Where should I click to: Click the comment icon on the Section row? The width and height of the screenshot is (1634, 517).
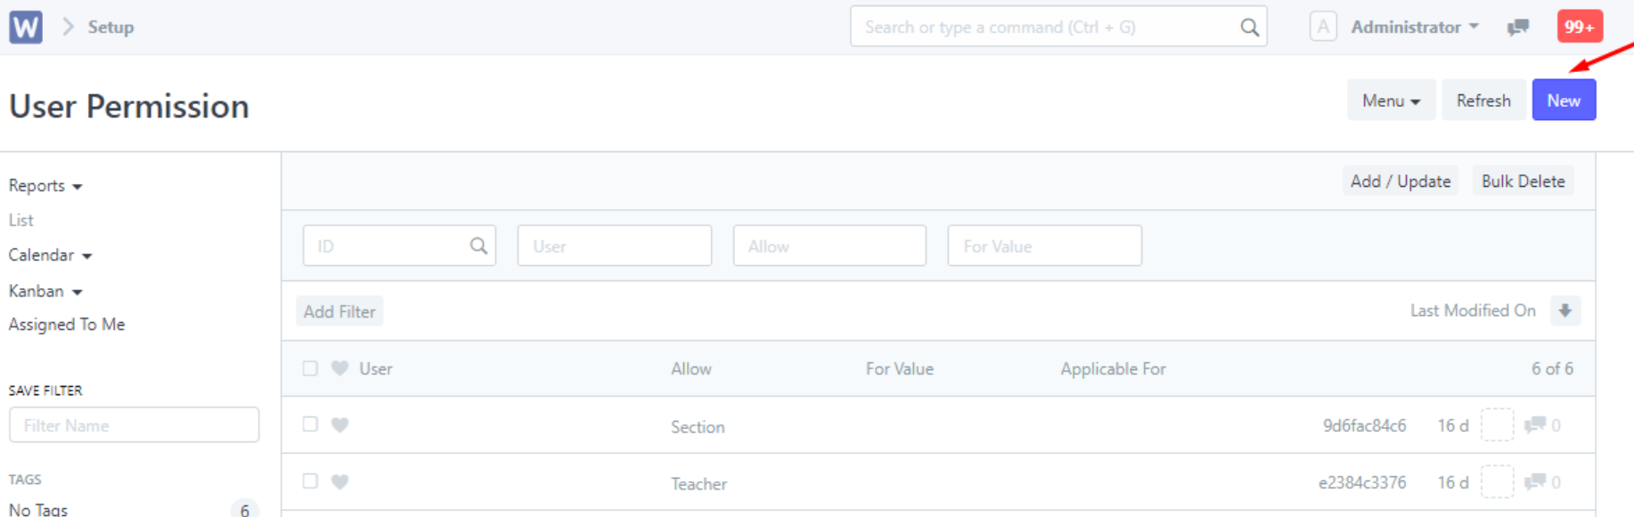1534,424
